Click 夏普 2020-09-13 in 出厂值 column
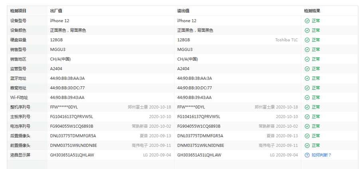 (x=156, y=136)
